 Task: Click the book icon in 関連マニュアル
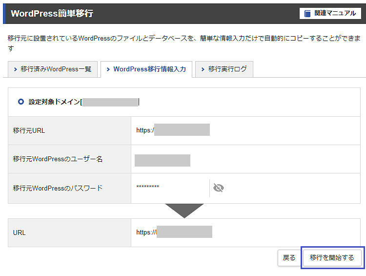click(x=307, y=14)
